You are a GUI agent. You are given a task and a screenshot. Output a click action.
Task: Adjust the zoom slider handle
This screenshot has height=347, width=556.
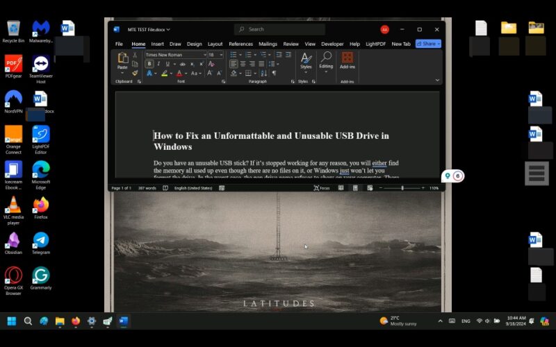[x=402, y=188]
